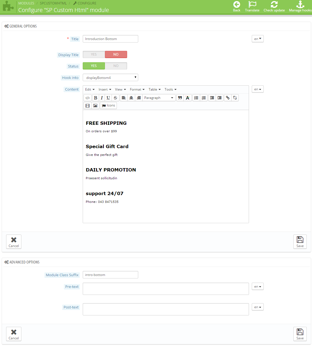Toggle underline formatting in editor
The height and width of the screenshot is (346, 312).
coord(108,98)
